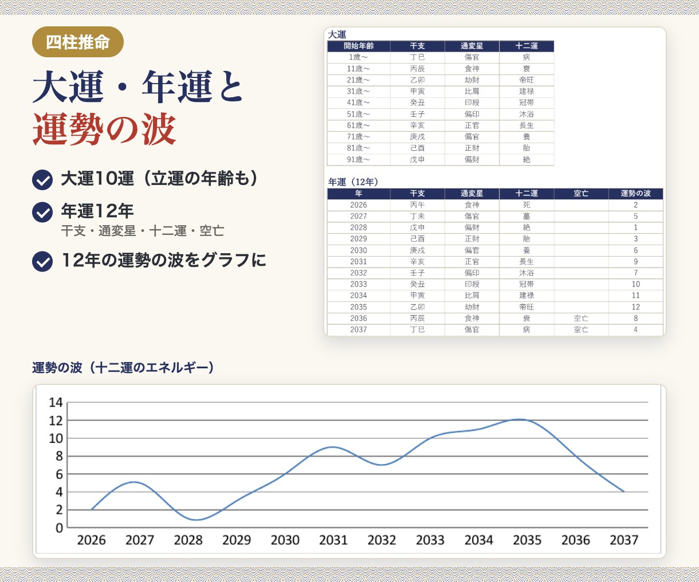Image resolution: width=699 pixels, height=582 pixels.
Task: Click the 2026 label on the chart x-axis
Action: (92, 540)
